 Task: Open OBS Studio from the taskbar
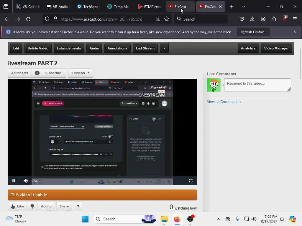(190, 219)
